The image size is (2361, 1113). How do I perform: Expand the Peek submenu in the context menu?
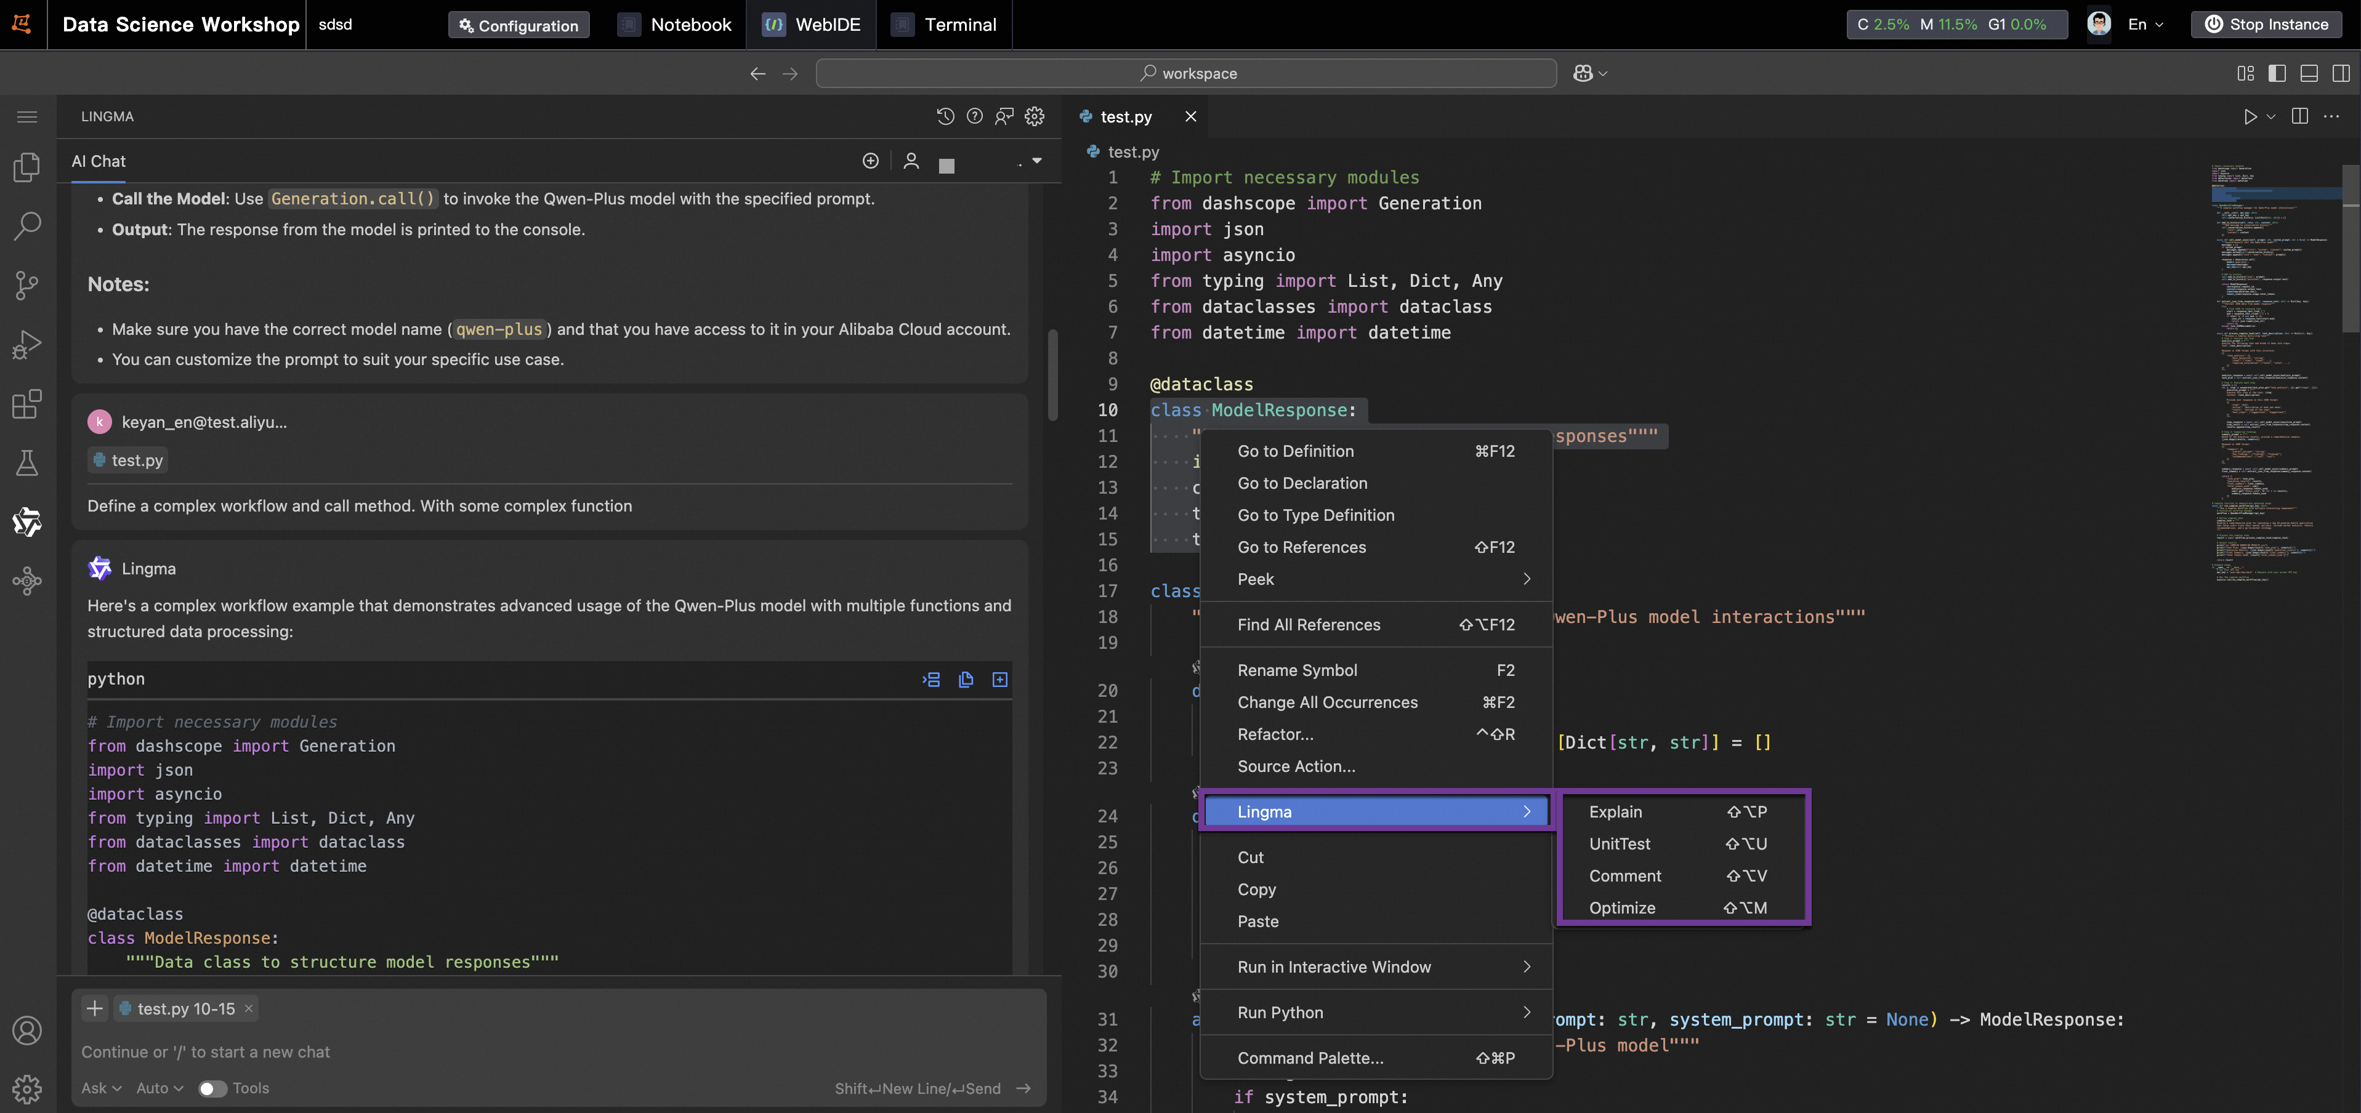[1256, 579]
